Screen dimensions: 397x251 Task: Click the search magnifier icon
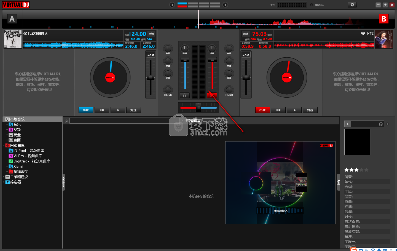pos(66,121)
